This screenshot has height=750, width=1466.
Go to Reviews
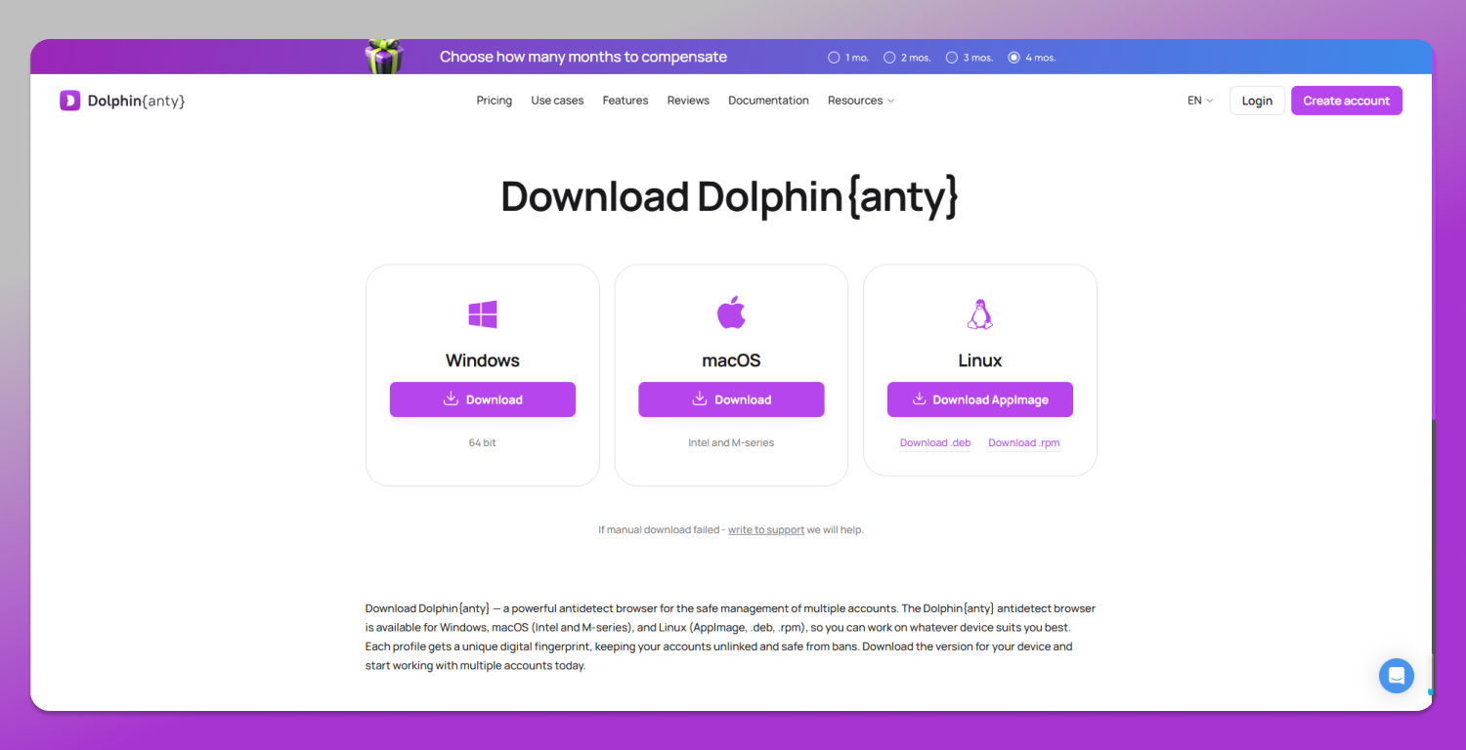(x=688, y=101)
